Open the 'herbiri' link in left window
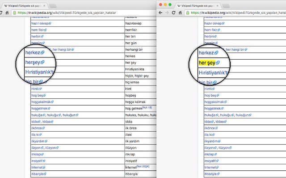Screen dimensions: 286x178 (x=36, y=36)
